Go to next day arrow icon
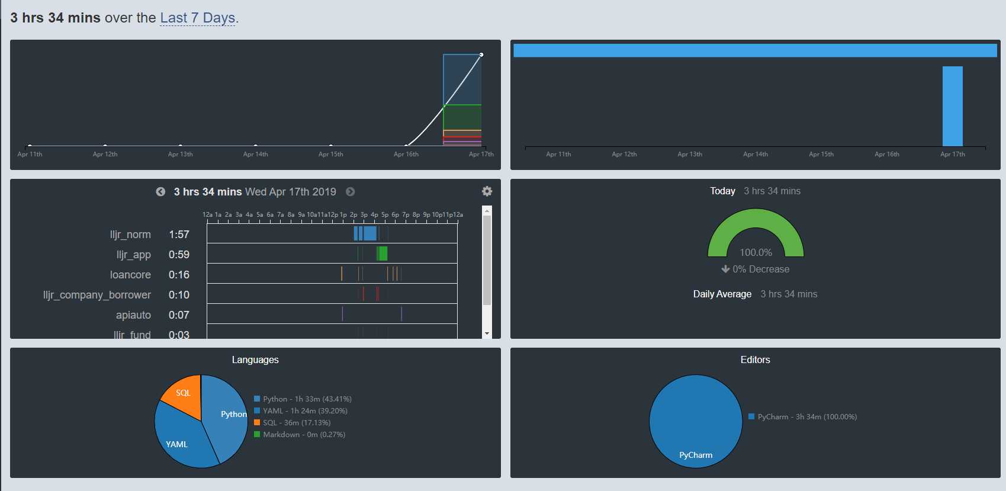 (x=351, y=192)
